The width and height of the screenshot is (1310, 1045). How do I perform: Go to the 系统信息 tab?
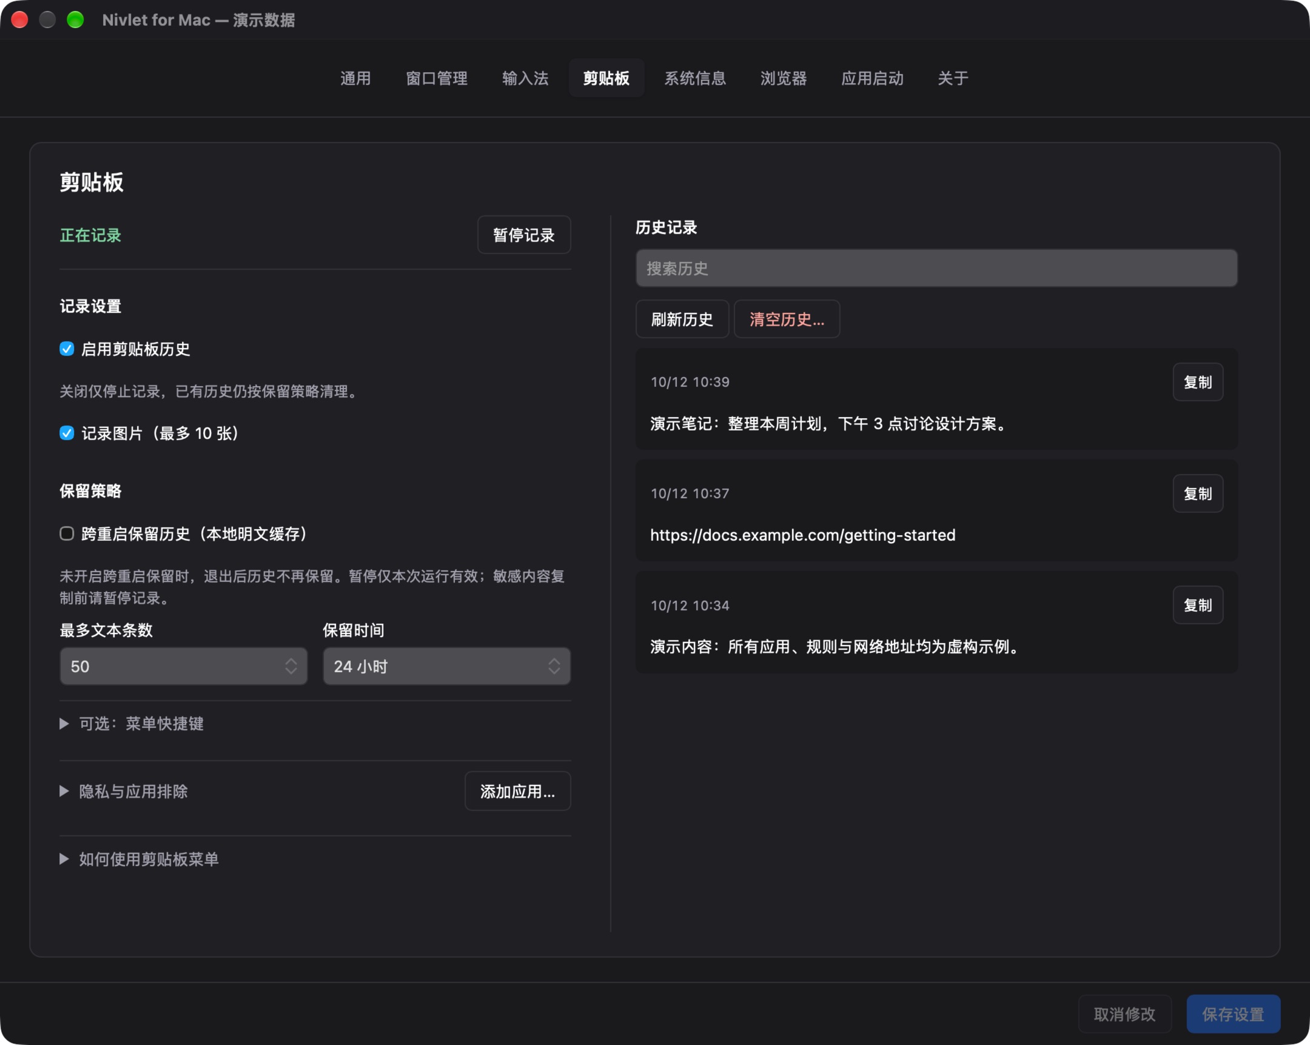pos(695,78)
